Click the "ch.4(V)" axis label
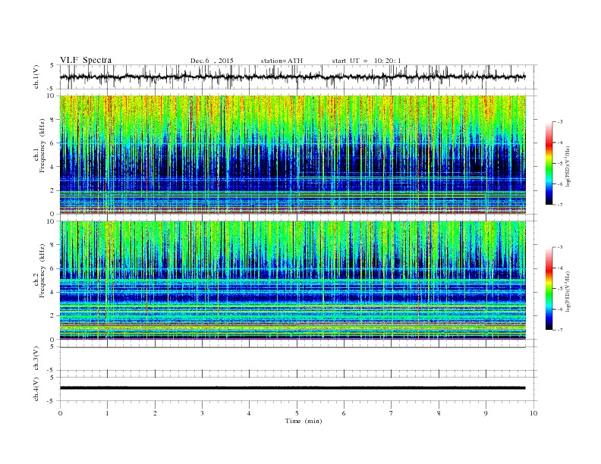 click(36, 389)
